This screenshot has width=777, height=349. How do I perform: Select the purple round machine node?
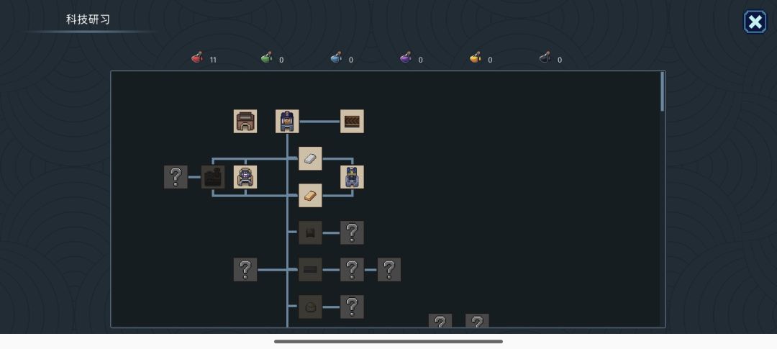point(245,177)
